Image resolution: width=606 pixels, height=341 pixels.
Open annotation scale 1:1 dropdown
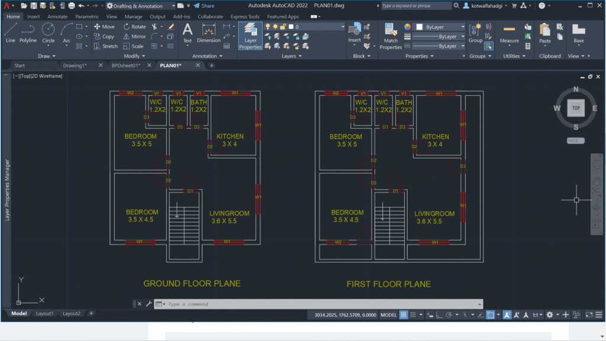(x=537, y=315)
